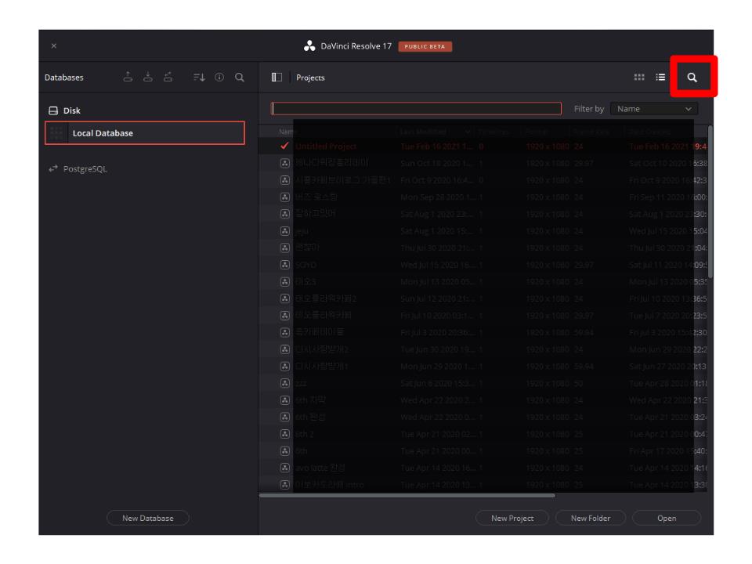Click project icon of Thu Jul 30 row
752x564 pixels.
tap(285, 248)
